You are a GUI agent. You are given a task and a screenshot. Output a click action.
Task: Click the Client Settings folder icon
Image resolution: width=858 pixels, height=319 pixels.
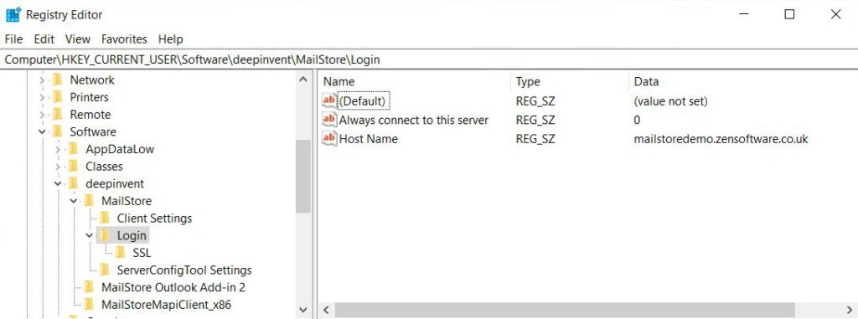pyautogui.click(x=105, y=219)
